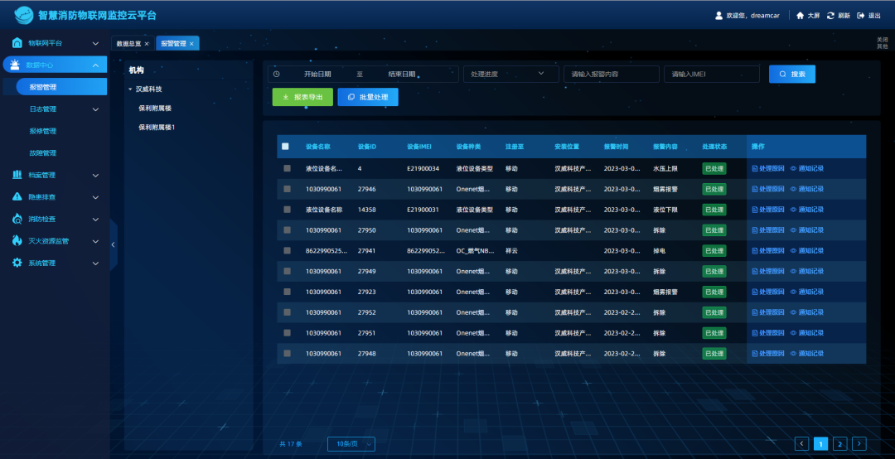Close the 报警管理 tab
895x459 pixels.
click(x=191, y=44)
